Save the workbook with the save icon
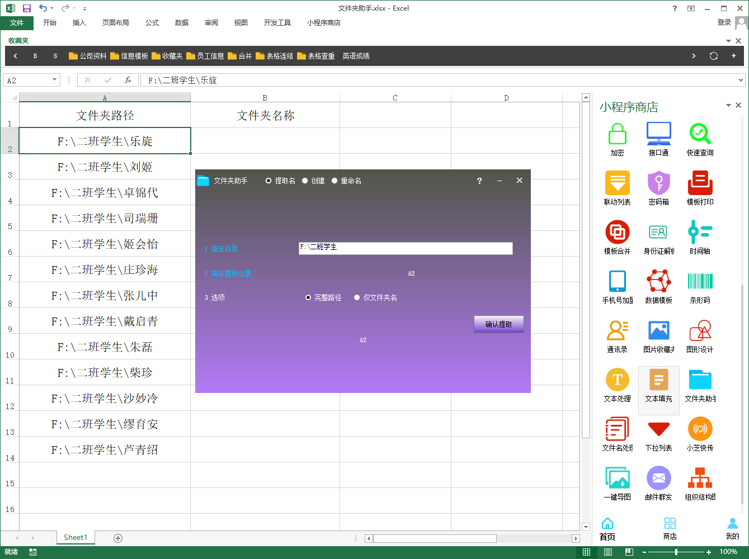 26,8
